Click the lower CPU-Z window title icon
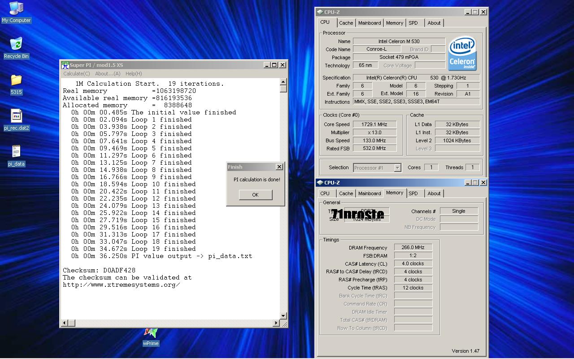The width and height of the screenshot is (574, 359). [x=320, y=183]
